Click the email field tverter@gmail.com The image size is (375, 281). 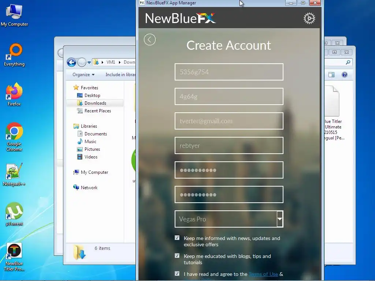229,121
